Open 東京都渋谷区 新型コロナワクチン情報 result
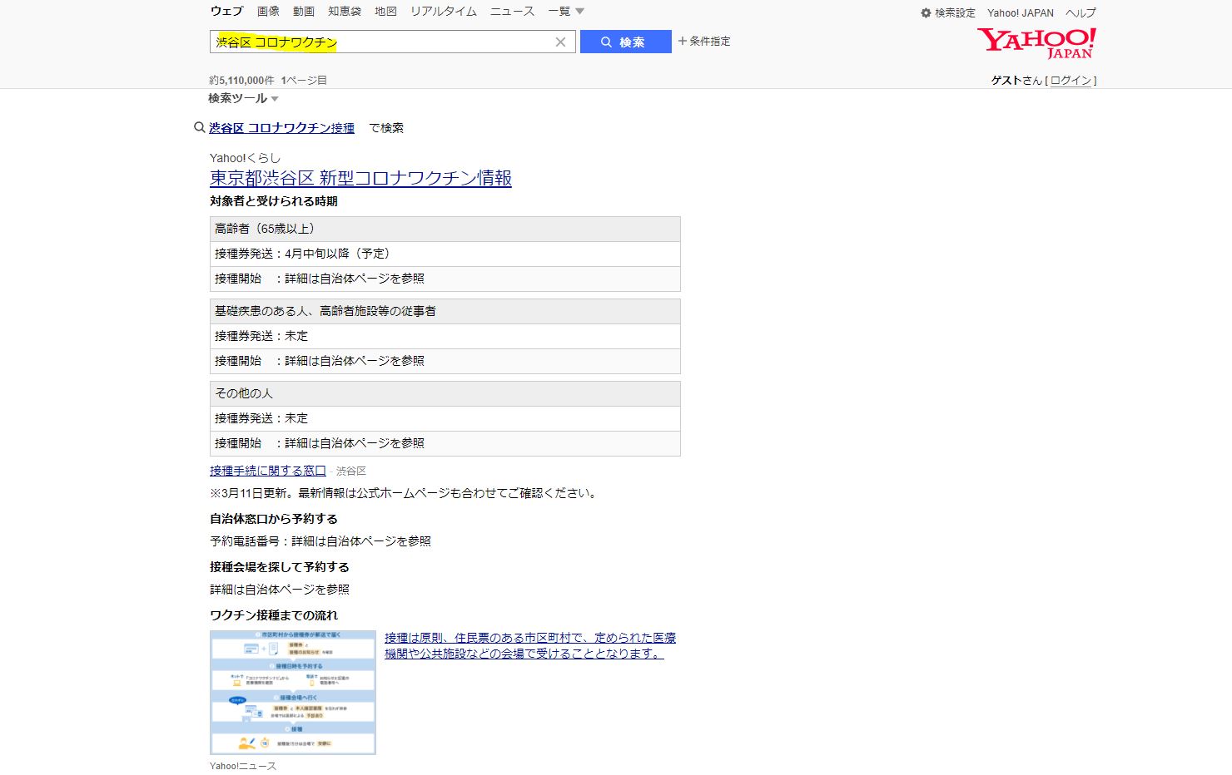Viewport: 1232px width, 775px height. tap(360, 178)
